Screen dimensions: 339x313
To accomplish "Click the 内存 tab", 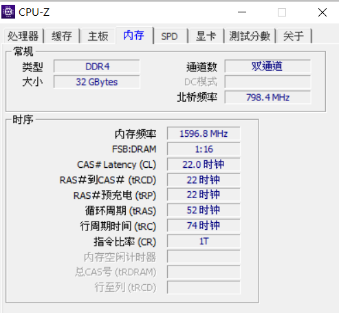I will [134, 35].
